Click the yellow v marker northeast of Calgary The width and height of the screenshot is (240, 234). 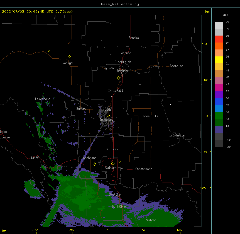[x=119, y=162]
